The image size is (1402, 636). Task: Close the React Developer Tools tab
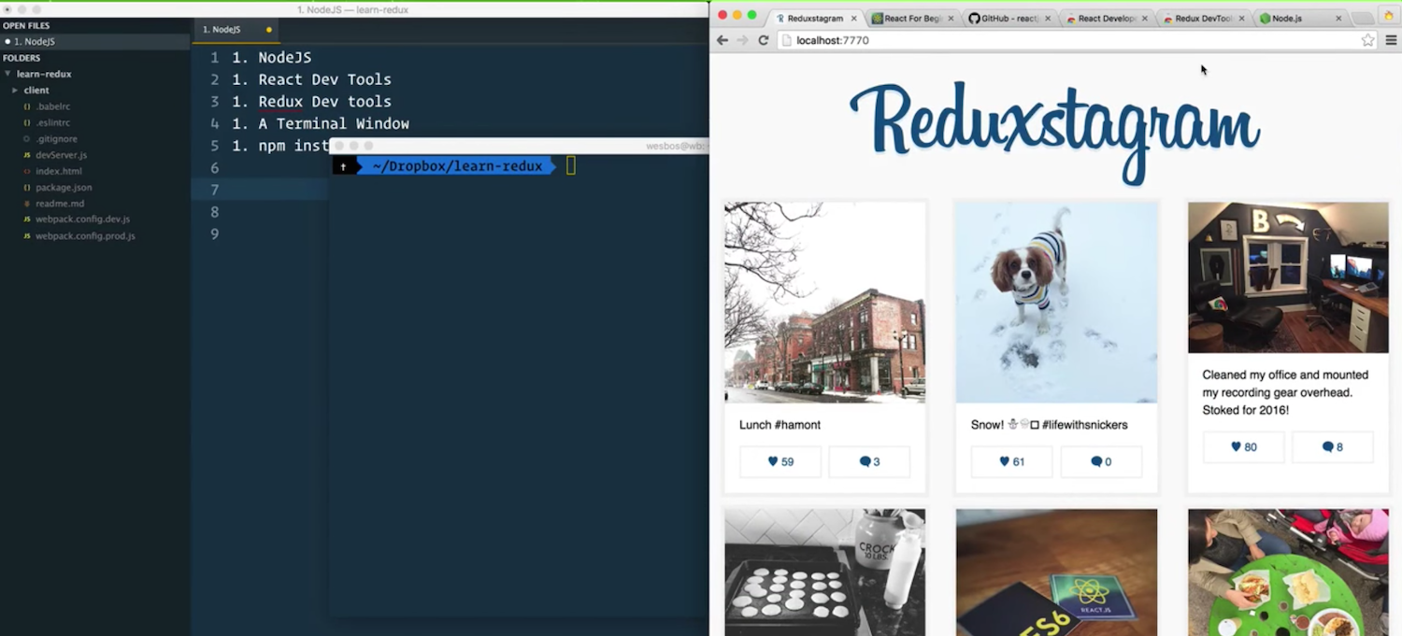[x=1145, y=19]
